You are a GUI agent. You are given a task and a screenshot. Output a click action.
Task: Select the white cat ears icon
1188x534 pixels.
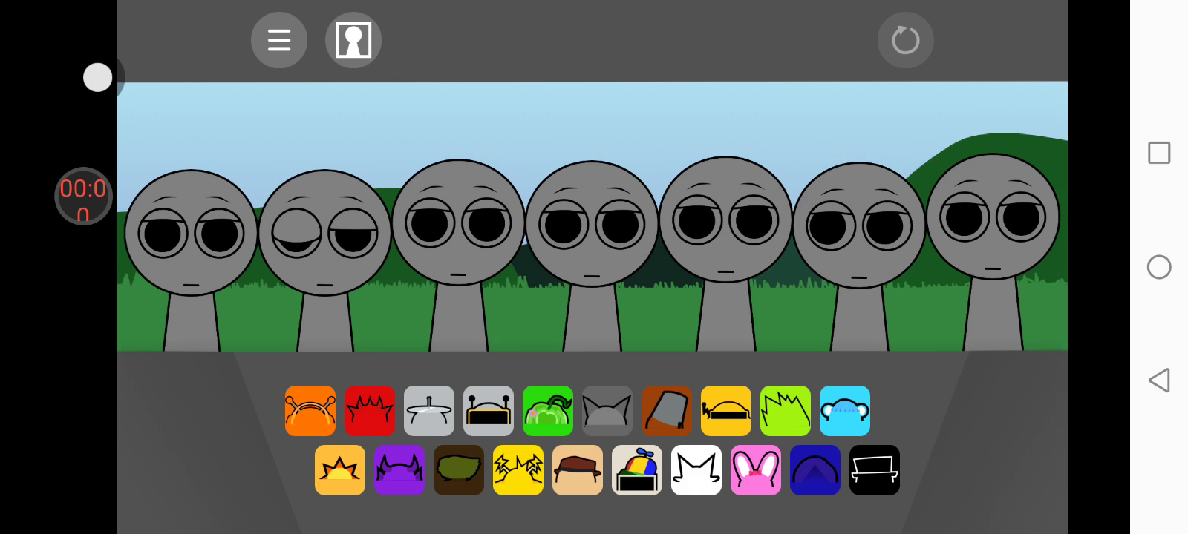[x=696, y=470]
